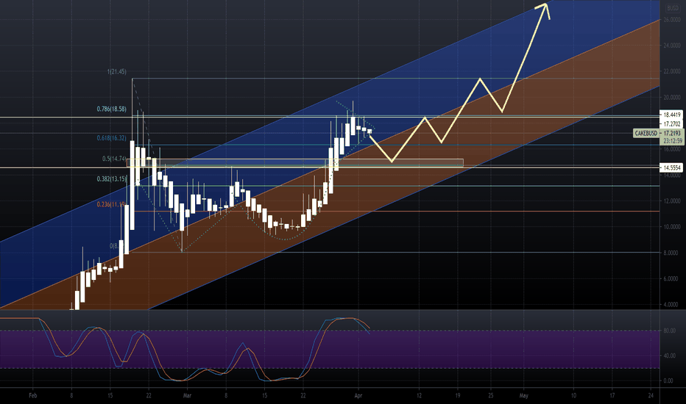Click the May date axis label
The width and height of the screenshot is (686, 404).
[523, 396]
